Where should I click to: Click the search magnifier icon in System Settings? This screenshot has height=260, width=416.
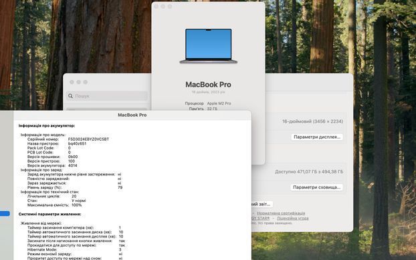pyautogui.click(x=70, y=96)
